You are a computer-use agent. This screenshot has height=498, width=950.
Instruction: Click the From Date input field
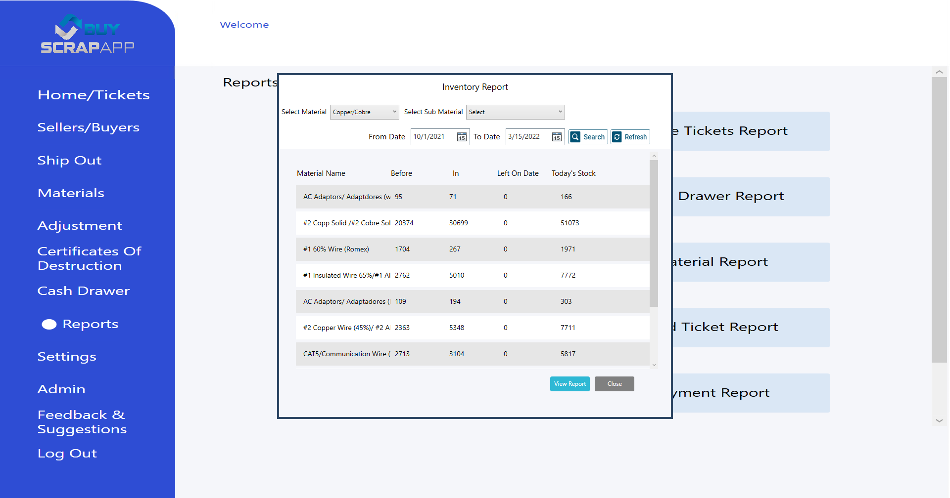pyautogui.click(x=433, y=137)
